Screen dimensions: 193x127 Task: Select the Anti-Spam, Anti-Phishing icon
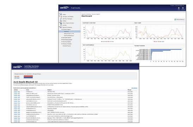[x=61, y=16]
